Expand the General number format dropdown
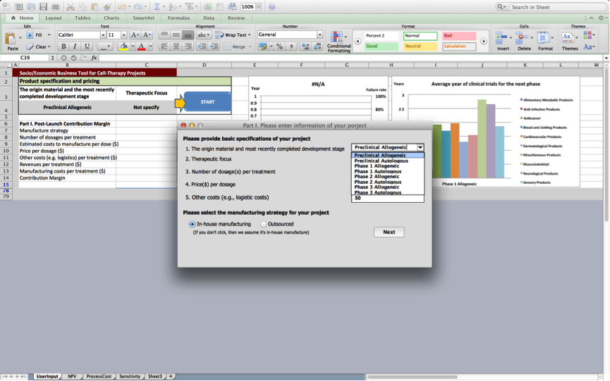 point(319,35)
